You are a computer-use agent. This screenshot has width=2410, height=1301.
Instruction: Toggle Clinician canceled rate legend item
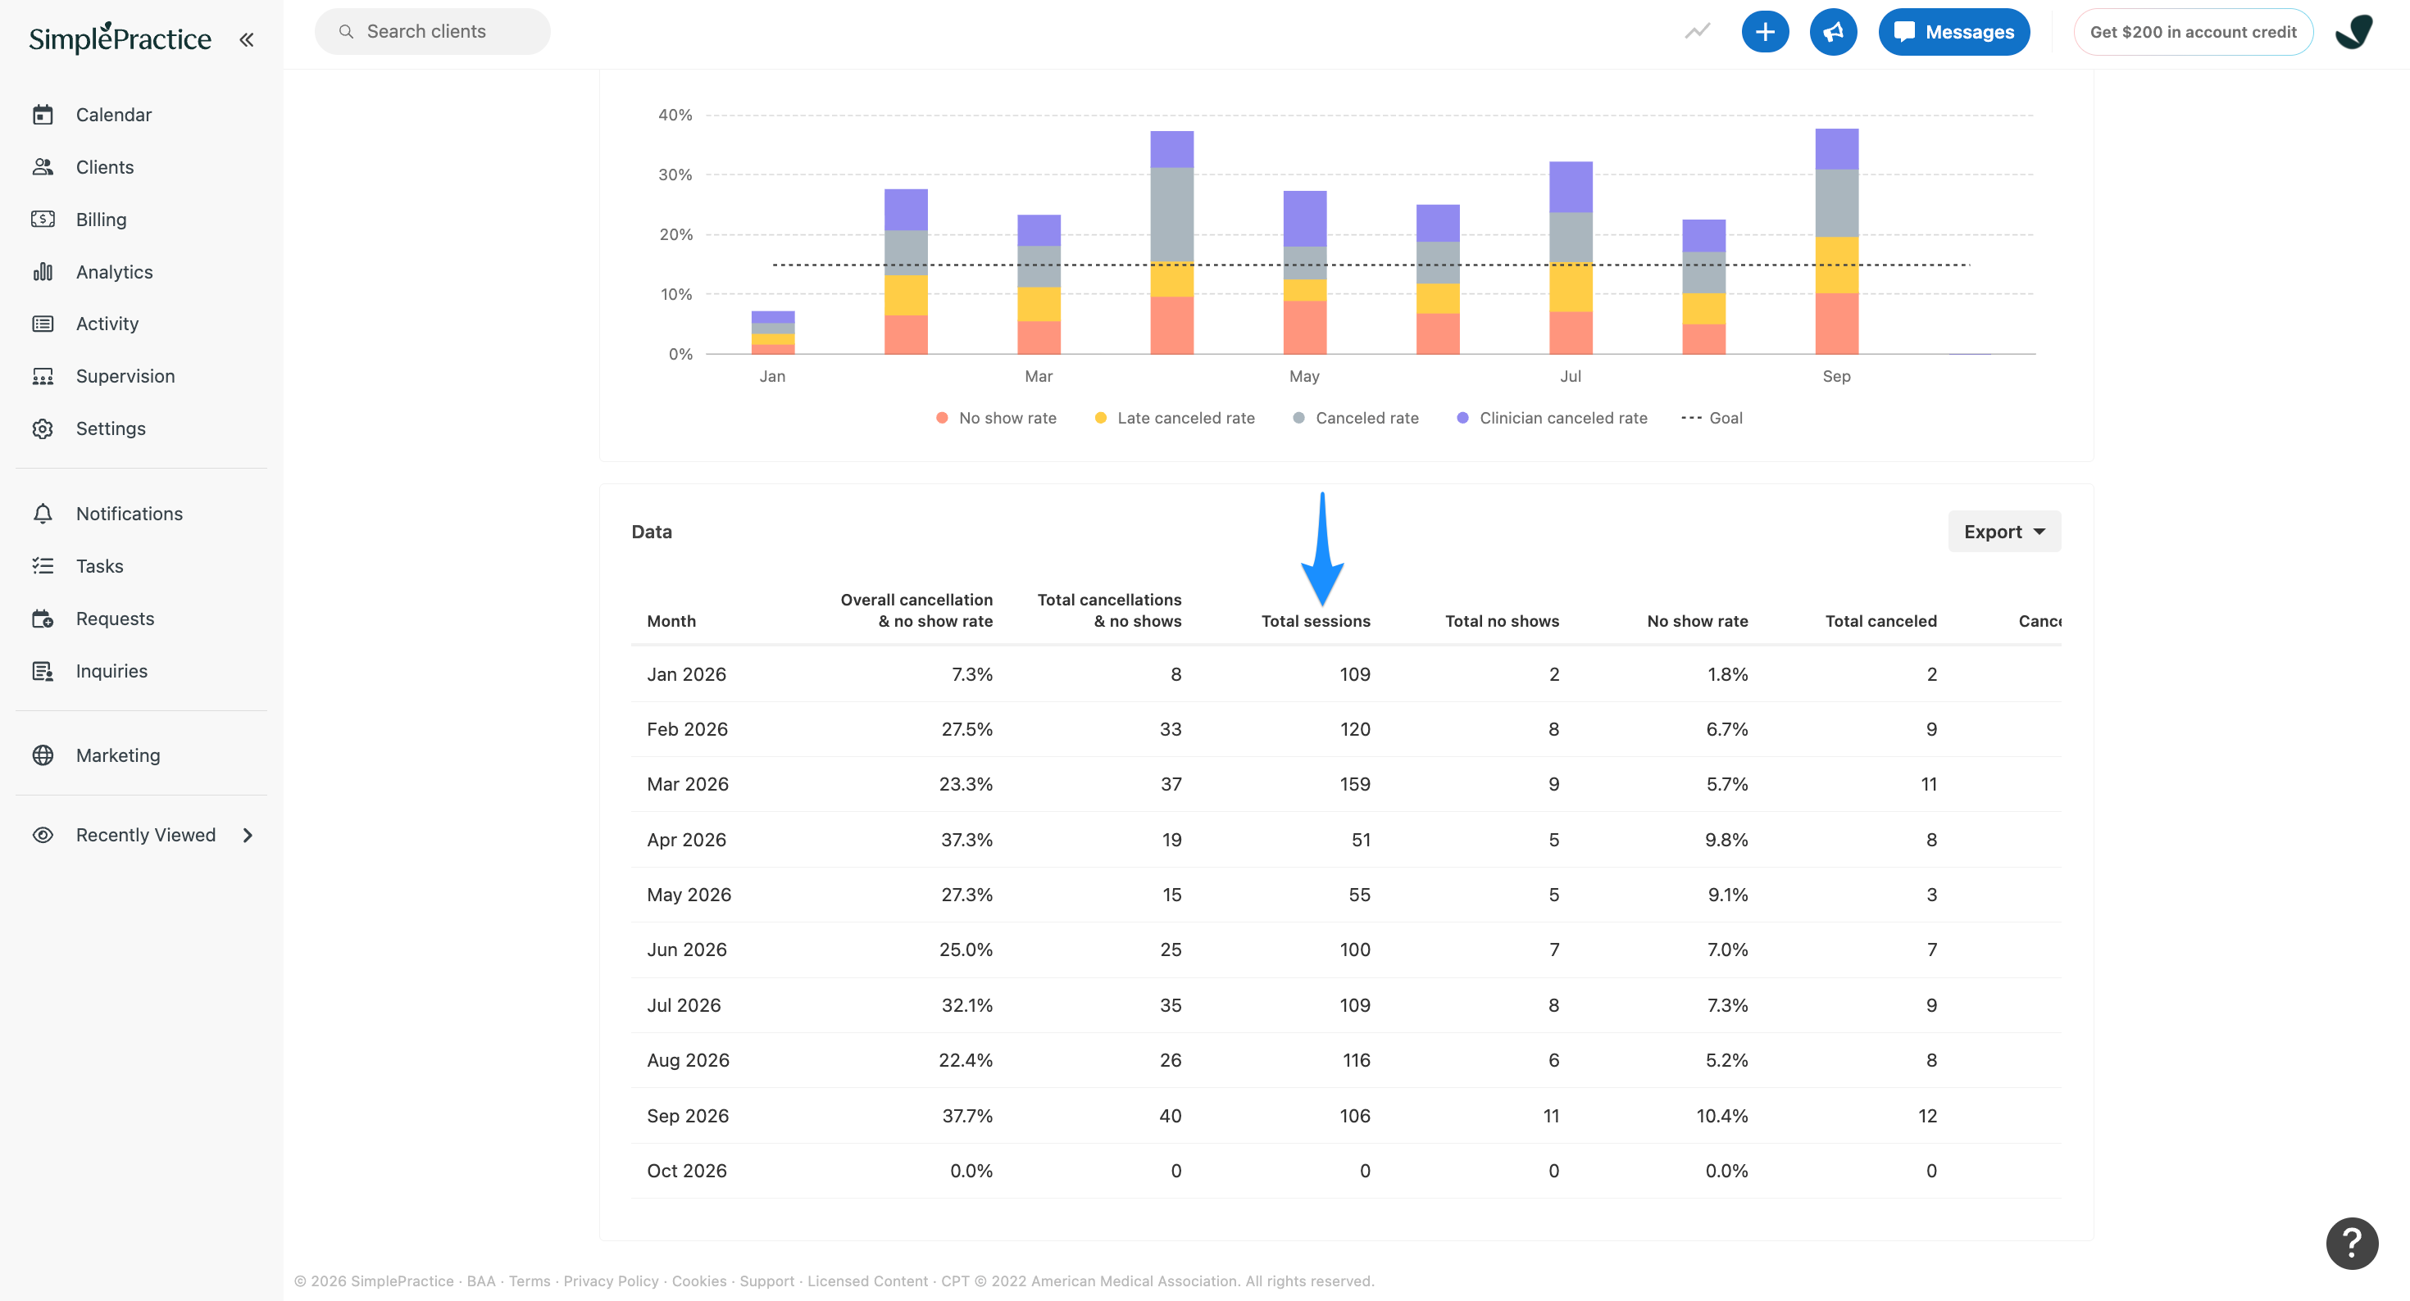[1552, 418]
